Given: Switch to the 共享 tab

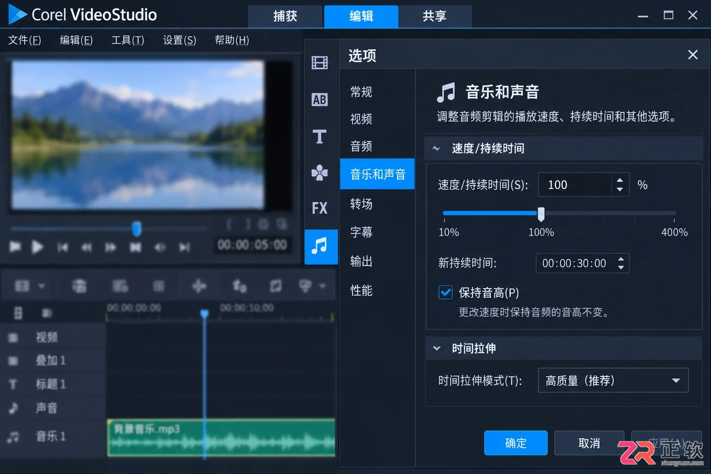Looking at the screenshot, I should [x=434, y=16].
